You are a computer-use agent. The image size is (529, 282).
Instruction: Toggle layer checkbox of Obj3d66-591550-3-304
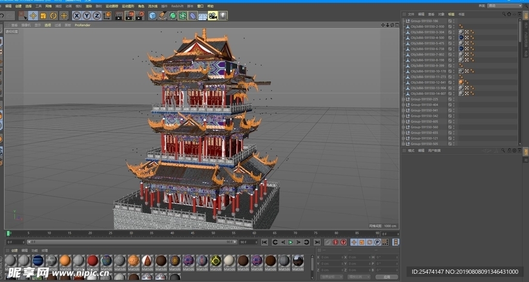(450, 32)
